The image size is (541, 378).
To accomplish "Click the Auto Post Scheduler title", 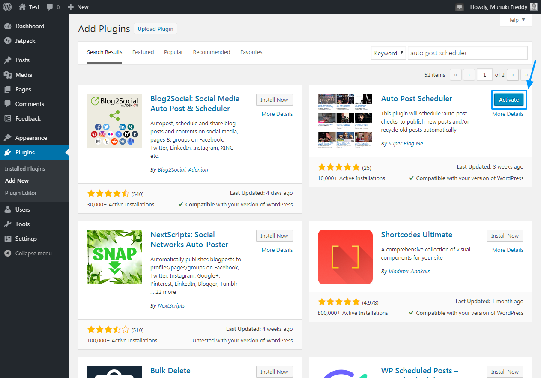I will pyautogui.click(x=417, y=99).
